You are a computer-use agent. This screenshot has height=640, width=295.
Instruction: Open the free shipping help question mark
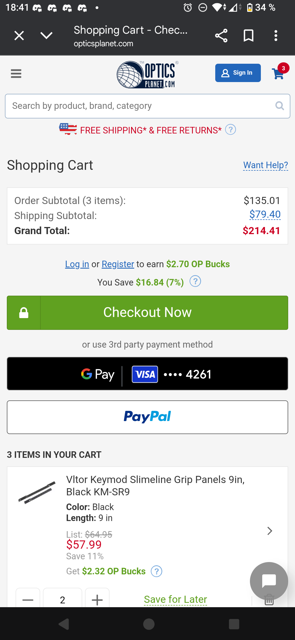pos(230,130)
